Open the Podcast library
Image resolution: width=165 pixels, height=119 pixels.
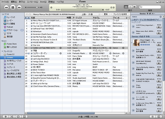tap(8, 27)
